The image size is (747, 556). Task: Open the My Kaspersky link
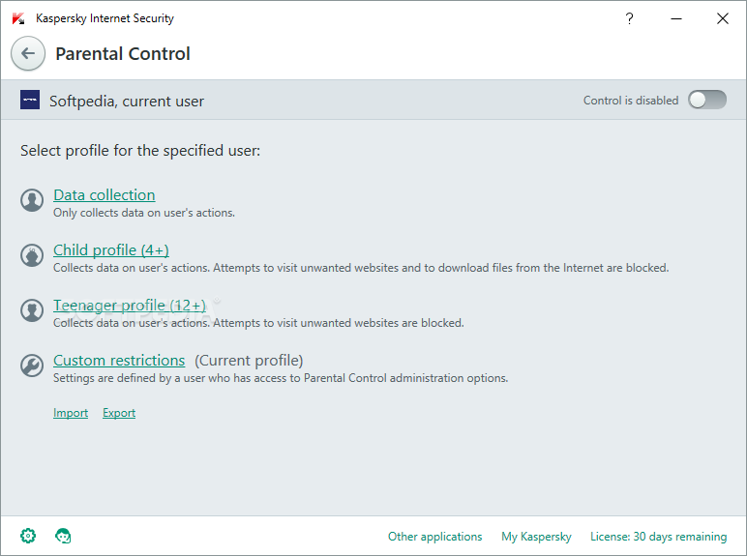click(536, 537)
